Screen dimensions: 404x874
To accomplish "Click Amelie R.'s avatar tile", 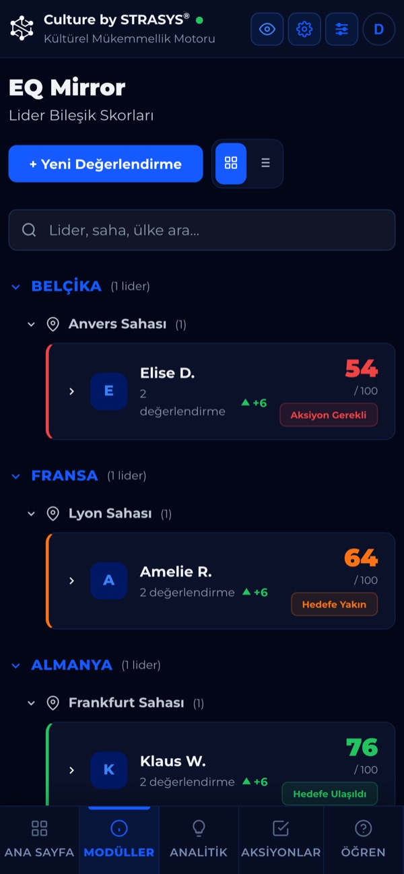I will (x=108, y=580).
